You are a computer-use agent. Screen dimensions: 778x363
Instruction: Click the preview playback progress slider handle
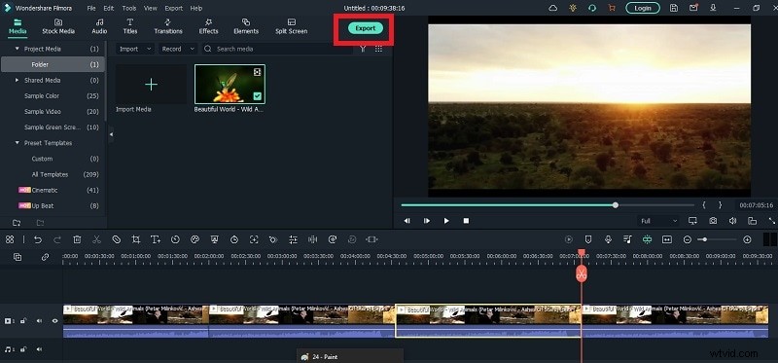click(x=616, y=204)
